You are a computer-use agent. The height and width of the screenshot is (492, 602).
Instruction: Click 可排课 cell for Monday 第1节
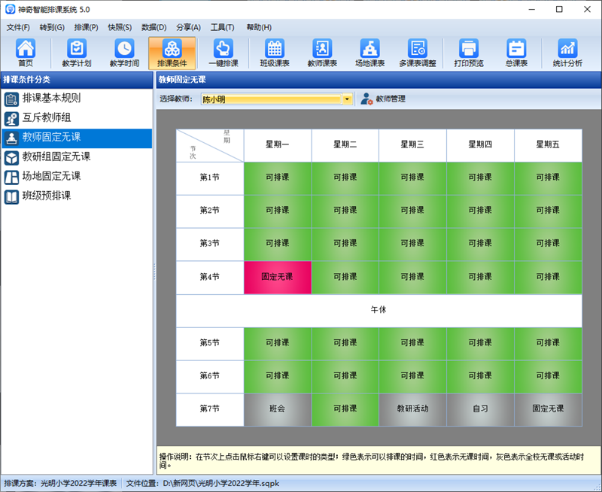click(x=278, y=178)
